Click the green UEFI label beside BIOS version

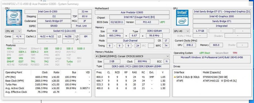tap(163, 22)
